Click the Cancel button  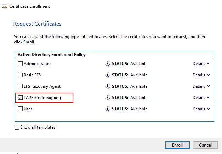[x=205, y=145]
